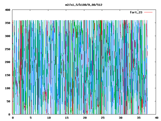
Task: Click x-axis label 5
Action: [31, 118]
